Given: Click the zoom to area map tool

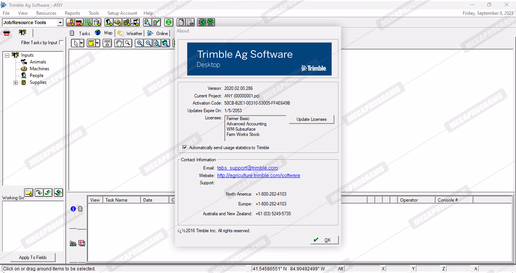Looking at the screenshot, I should (x=157, y=43).
